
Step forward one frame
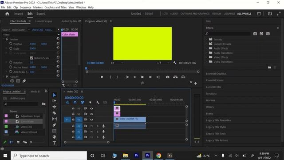[150, 77]
